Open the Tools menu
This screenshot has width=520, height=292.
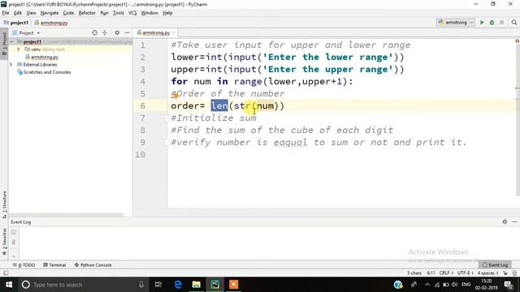(x=119, y=13)
